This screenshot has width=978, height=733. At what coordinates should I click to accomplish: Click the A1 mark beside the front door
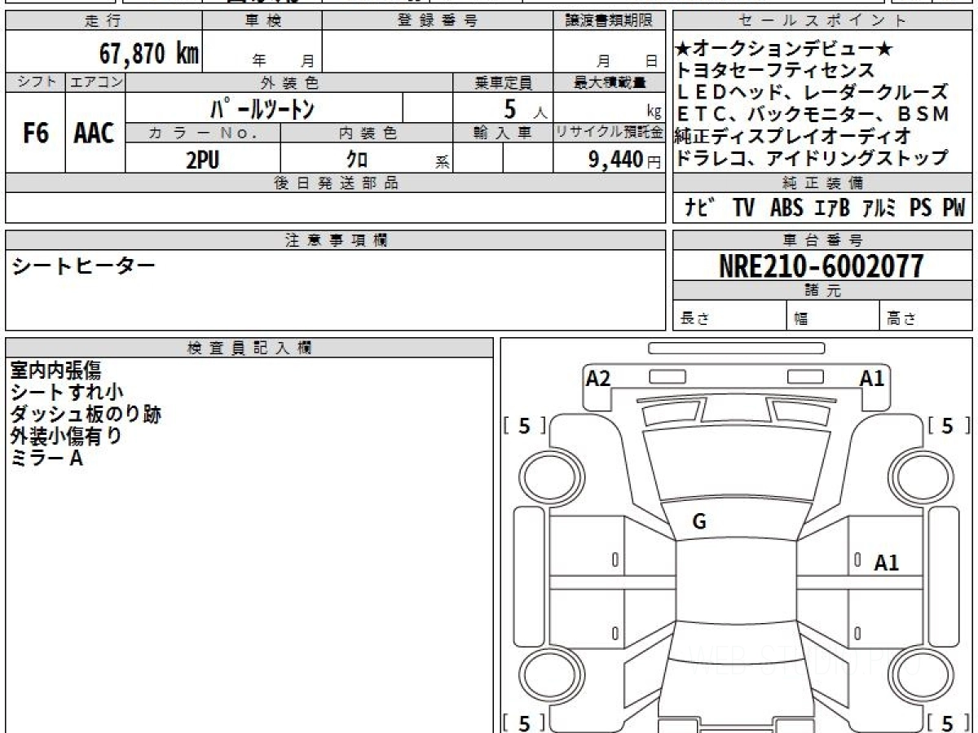(887, 563)
